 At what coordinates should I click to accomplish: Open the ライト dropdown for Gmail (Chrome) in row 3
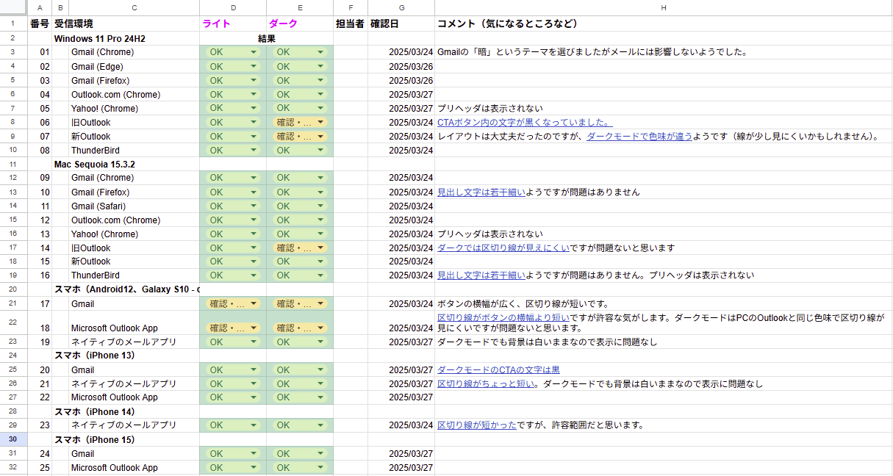coord(254,52)
